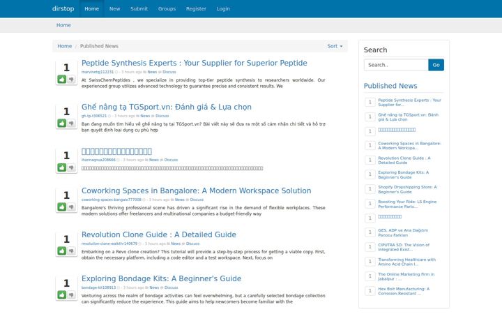The width and height of the screenshot is (502, 314).
Task: Upvote the Coworking Spaces in Bangalore post
Action: (x=62, y=207)
